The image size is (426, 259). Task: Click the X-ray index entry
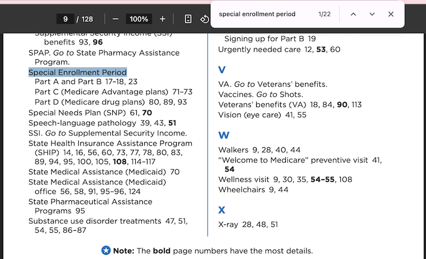228,224
